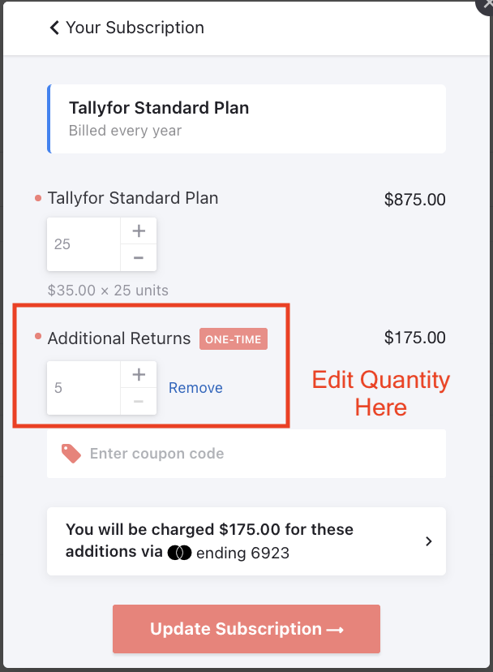Increase Additional Returns quantity with plus

139,375
